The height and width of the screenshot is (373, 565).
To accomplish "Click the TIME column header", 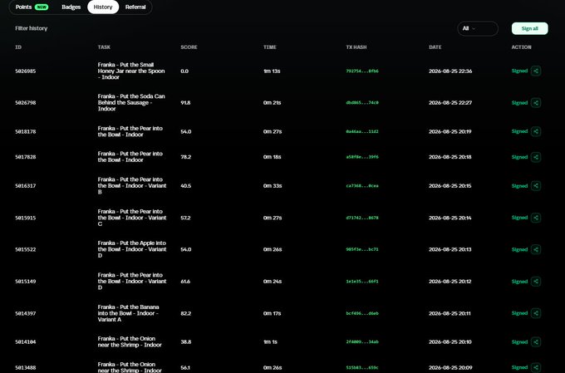I will click(x=269, y=47).
